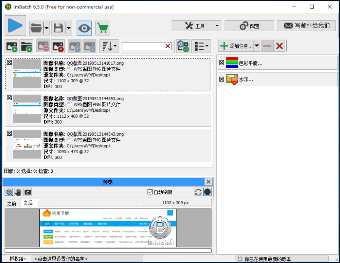Select the hand pan tool in preview panel
This screenshot has height=263, width=340.
[18, 192]
